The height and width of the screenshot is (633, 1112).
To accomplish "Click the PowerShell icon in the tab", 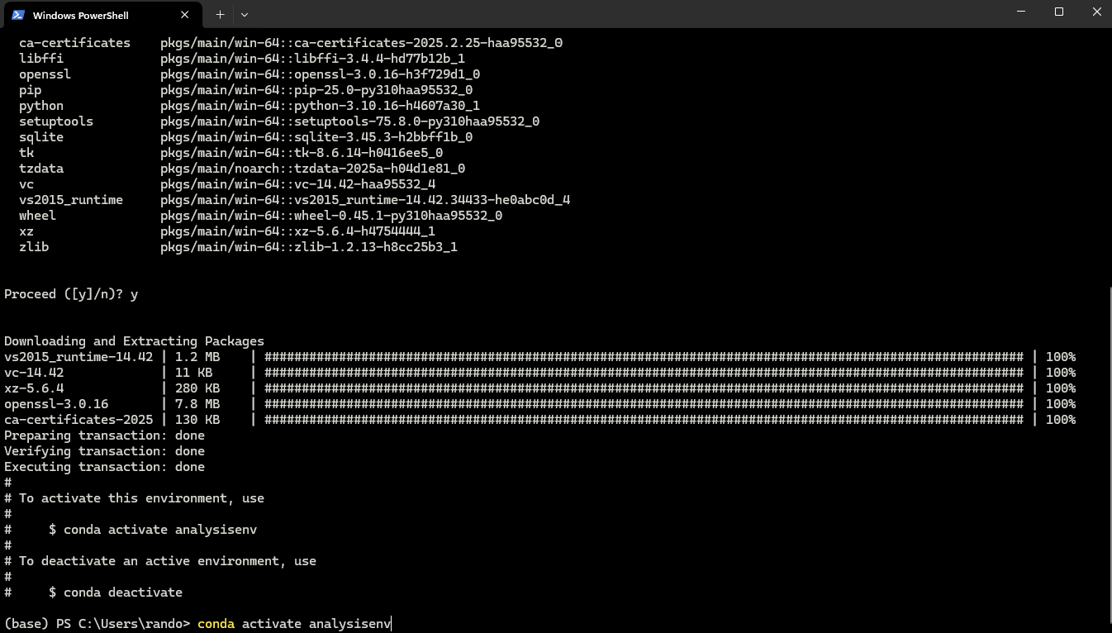I will pos(17,15).
